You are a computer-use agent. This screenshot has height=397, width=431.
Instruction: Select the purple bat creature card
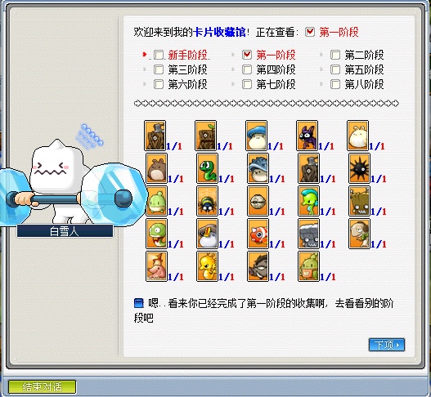click(307, 136)
